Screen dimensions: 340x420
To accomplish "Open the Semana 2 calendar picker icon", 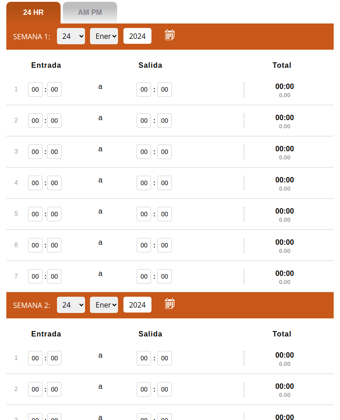I will [170, 303].
